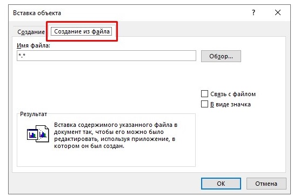Tick the В виде значка checkbox
This screenshot has height=196, width=293.
click(x=204, y=104)
